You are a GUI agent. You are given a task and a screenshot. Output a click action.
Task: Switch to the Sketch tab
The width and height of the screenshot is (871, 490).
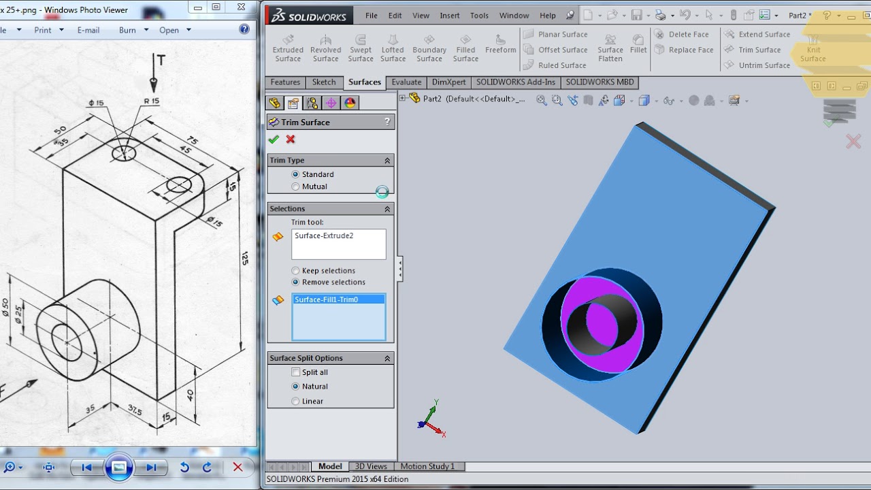click(324, 82)
